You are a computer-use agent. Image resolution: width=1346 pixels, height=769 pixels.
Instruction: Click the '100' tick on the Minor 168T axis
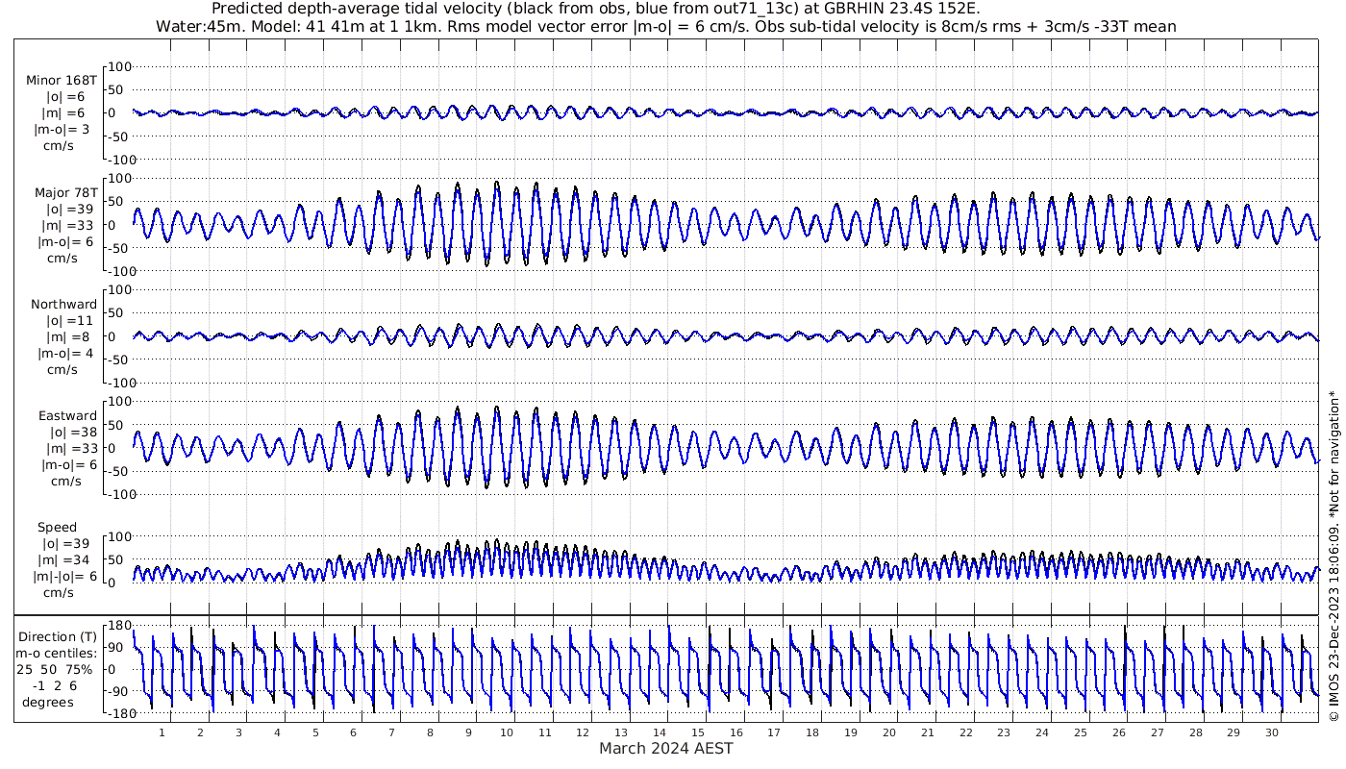pos(119,66)
